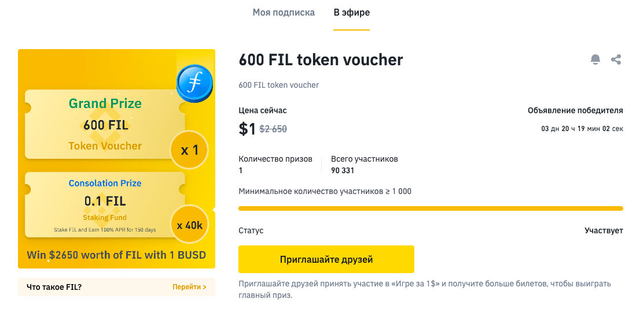
Task: Click the crossed-out $2 650 price
Action: pos(273,129)
